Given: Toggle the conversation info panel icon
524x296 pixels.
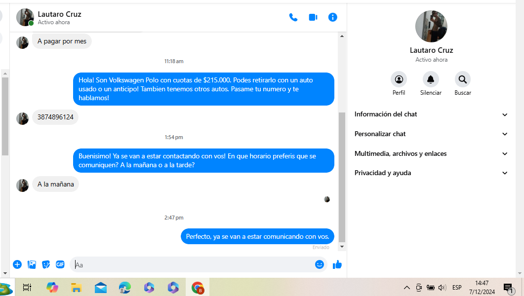Looking at the screenshot, I should (333, 17).
